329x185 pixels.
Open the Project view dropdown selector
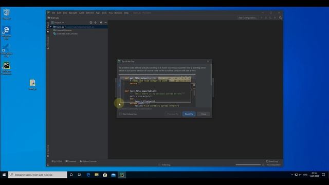[x=58, y=23]
